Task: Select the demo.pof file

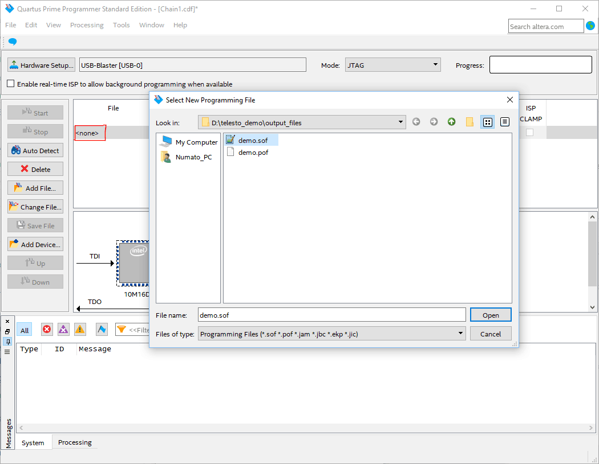Action: point(253,152)
